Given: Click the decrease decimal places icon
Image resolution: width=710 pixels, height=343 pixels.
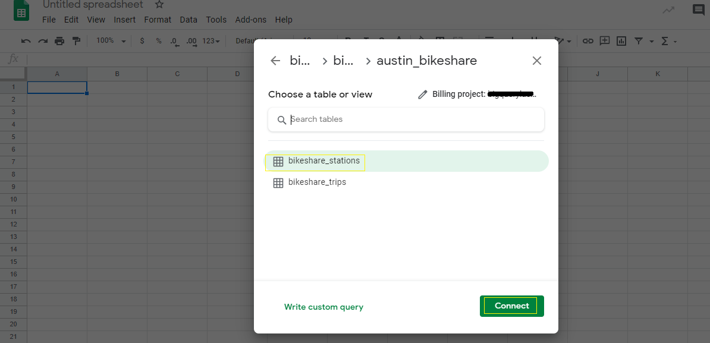Looking at the screenshot, I should coord(175,41).
